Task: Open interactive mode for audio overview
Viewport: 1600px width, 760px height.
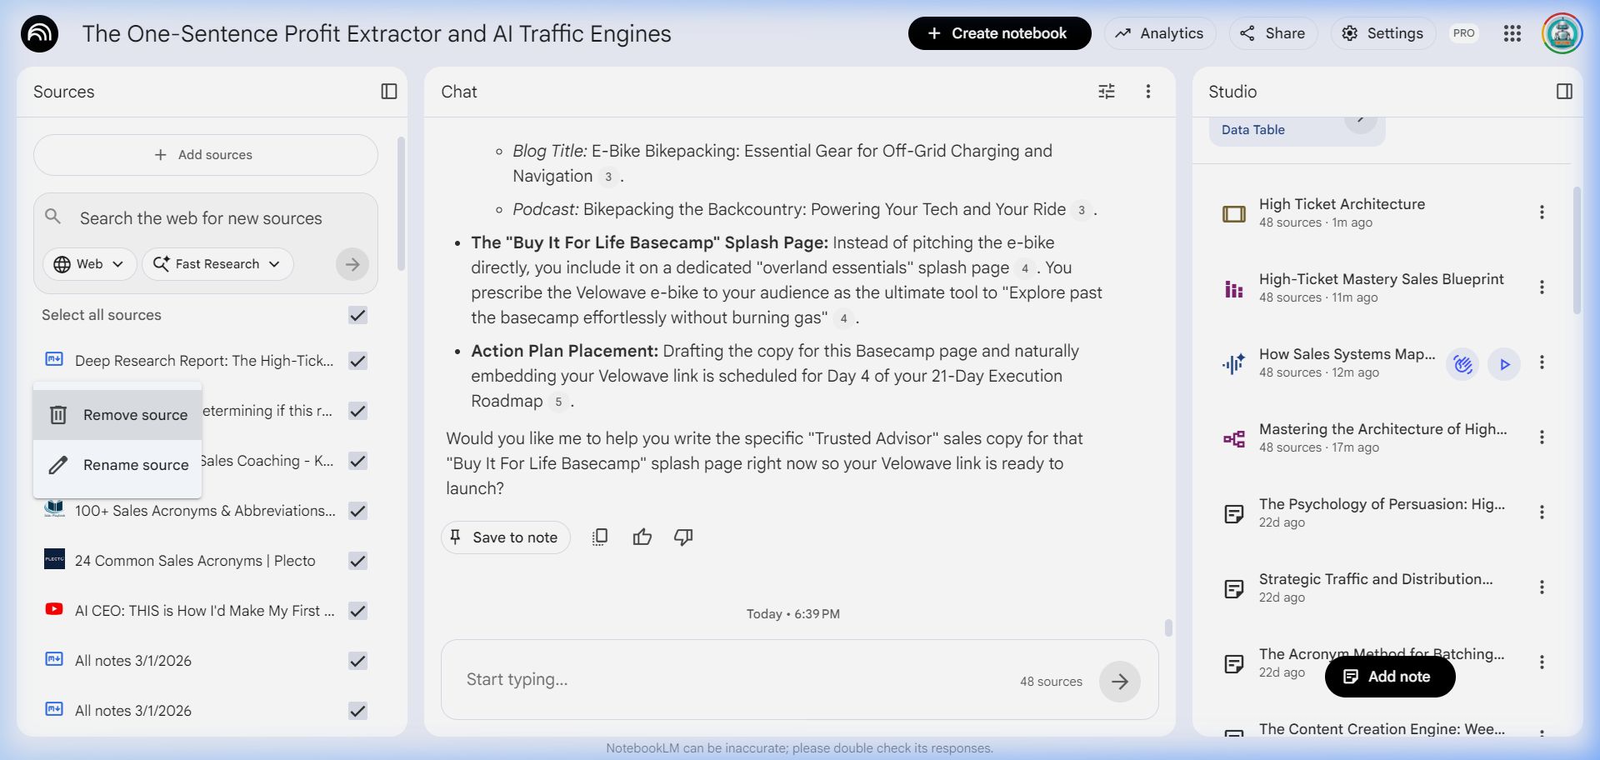Action: coord(1462,364)
